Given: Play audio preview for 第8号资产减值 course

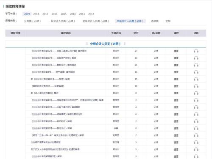Looking at the screenshot, I should [196, 72].
